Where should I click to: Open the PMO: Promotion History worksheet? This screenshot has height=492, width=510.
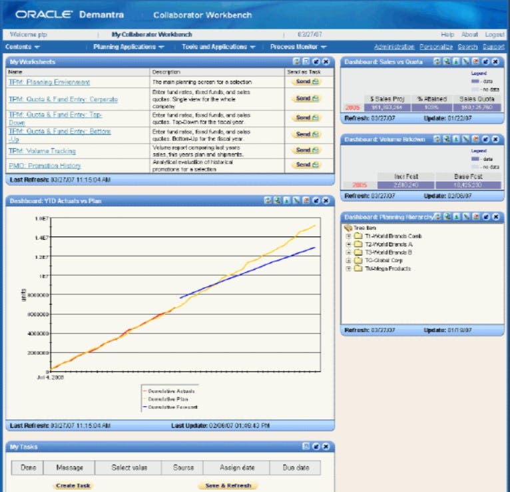tap(45, 166)
